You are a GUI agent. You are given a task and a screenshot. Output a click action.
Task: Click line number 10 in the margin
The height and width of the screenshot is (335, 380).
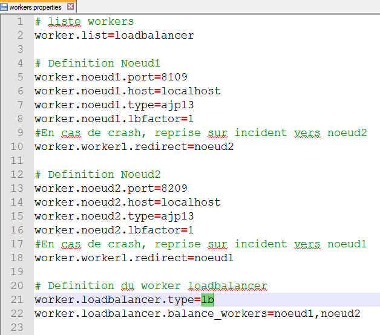point(17,146)
